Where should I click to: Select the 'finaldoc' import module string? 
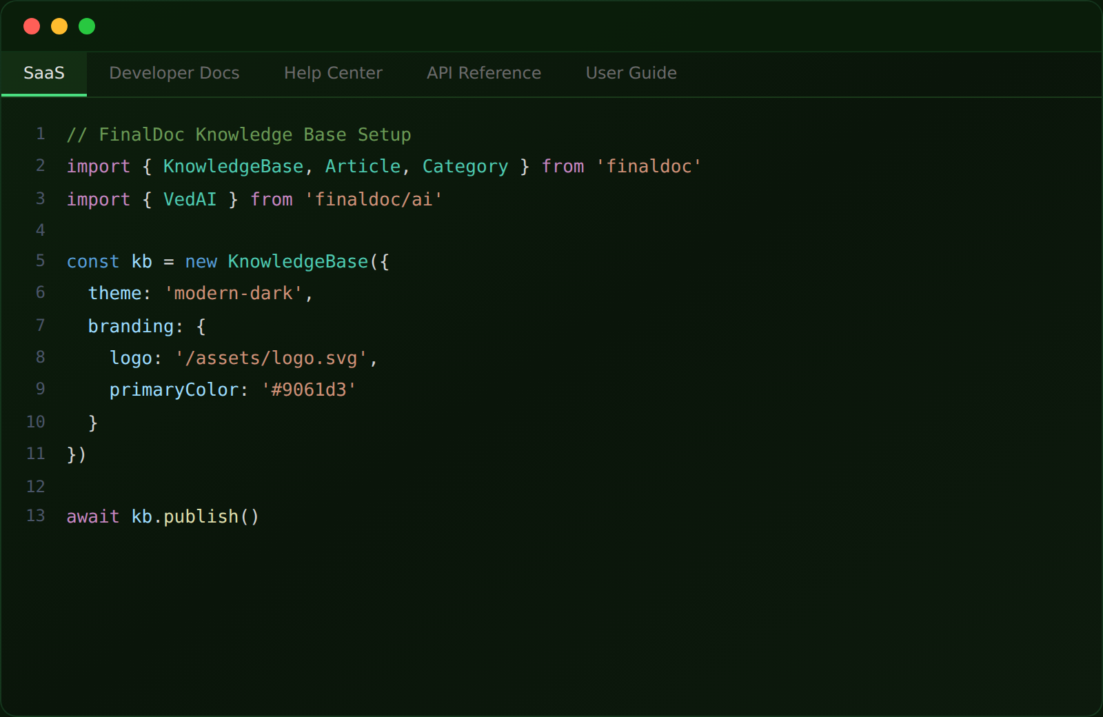tap(649, 166)
